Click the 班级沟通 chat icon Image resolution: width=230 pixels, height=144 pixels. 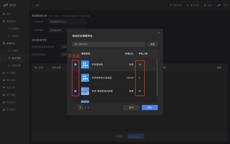pyautogui.click(x=4, y=87)
